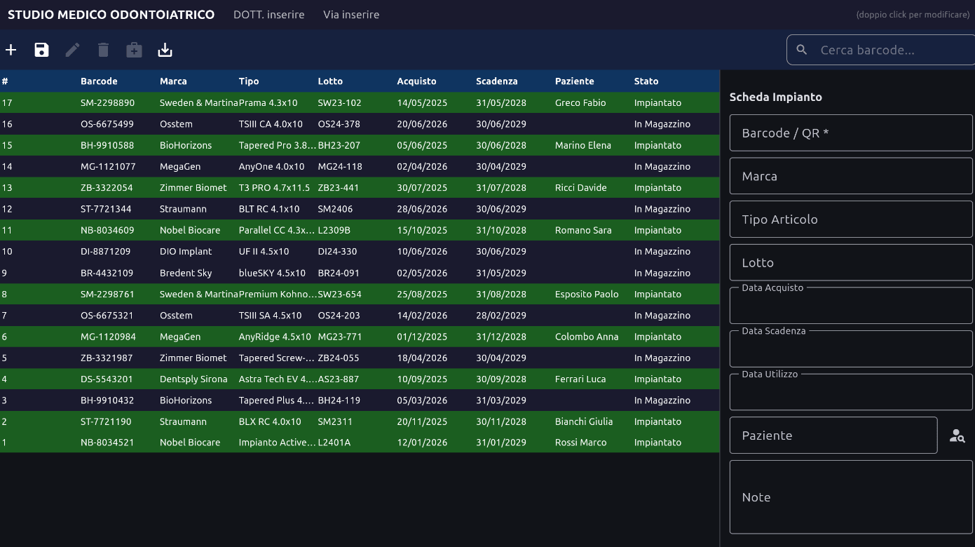
Task: Click the pencil edit icon
Action: [72, 50]
